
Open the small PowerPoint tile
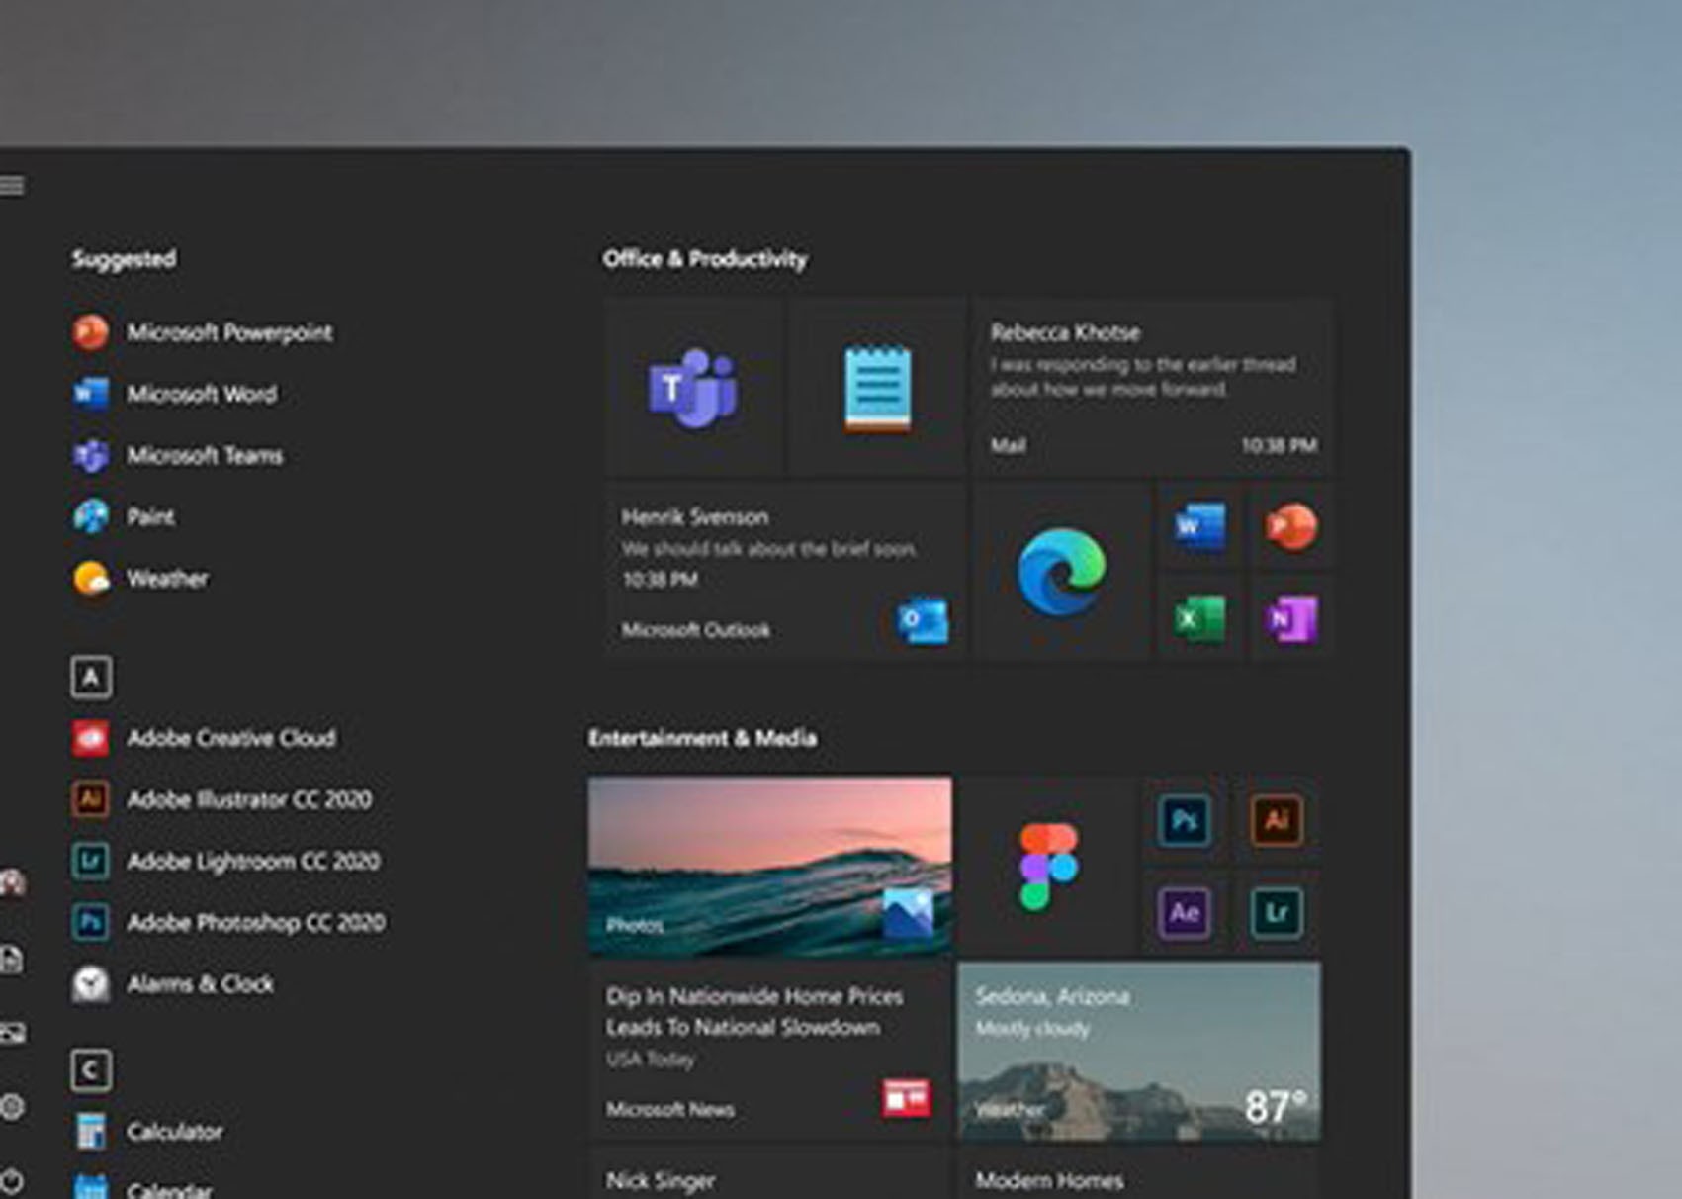[1290, 525]
